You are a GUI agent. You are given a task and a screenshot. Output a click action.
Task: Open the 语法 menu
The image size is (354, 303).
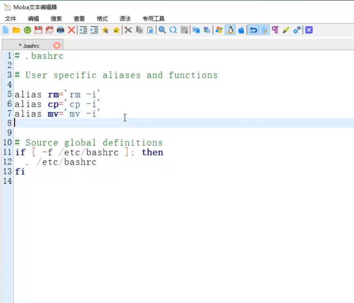(x=125, y=19)
